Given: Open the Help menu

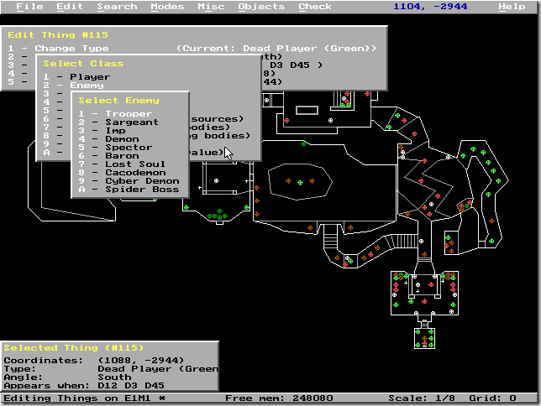Looking at the screenshot, I should 512,7.
